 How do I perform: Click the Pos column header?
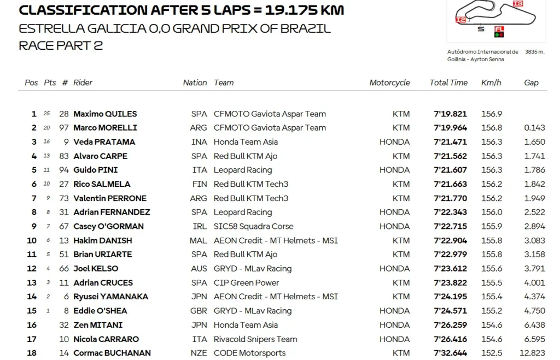[x=31, y=82]
